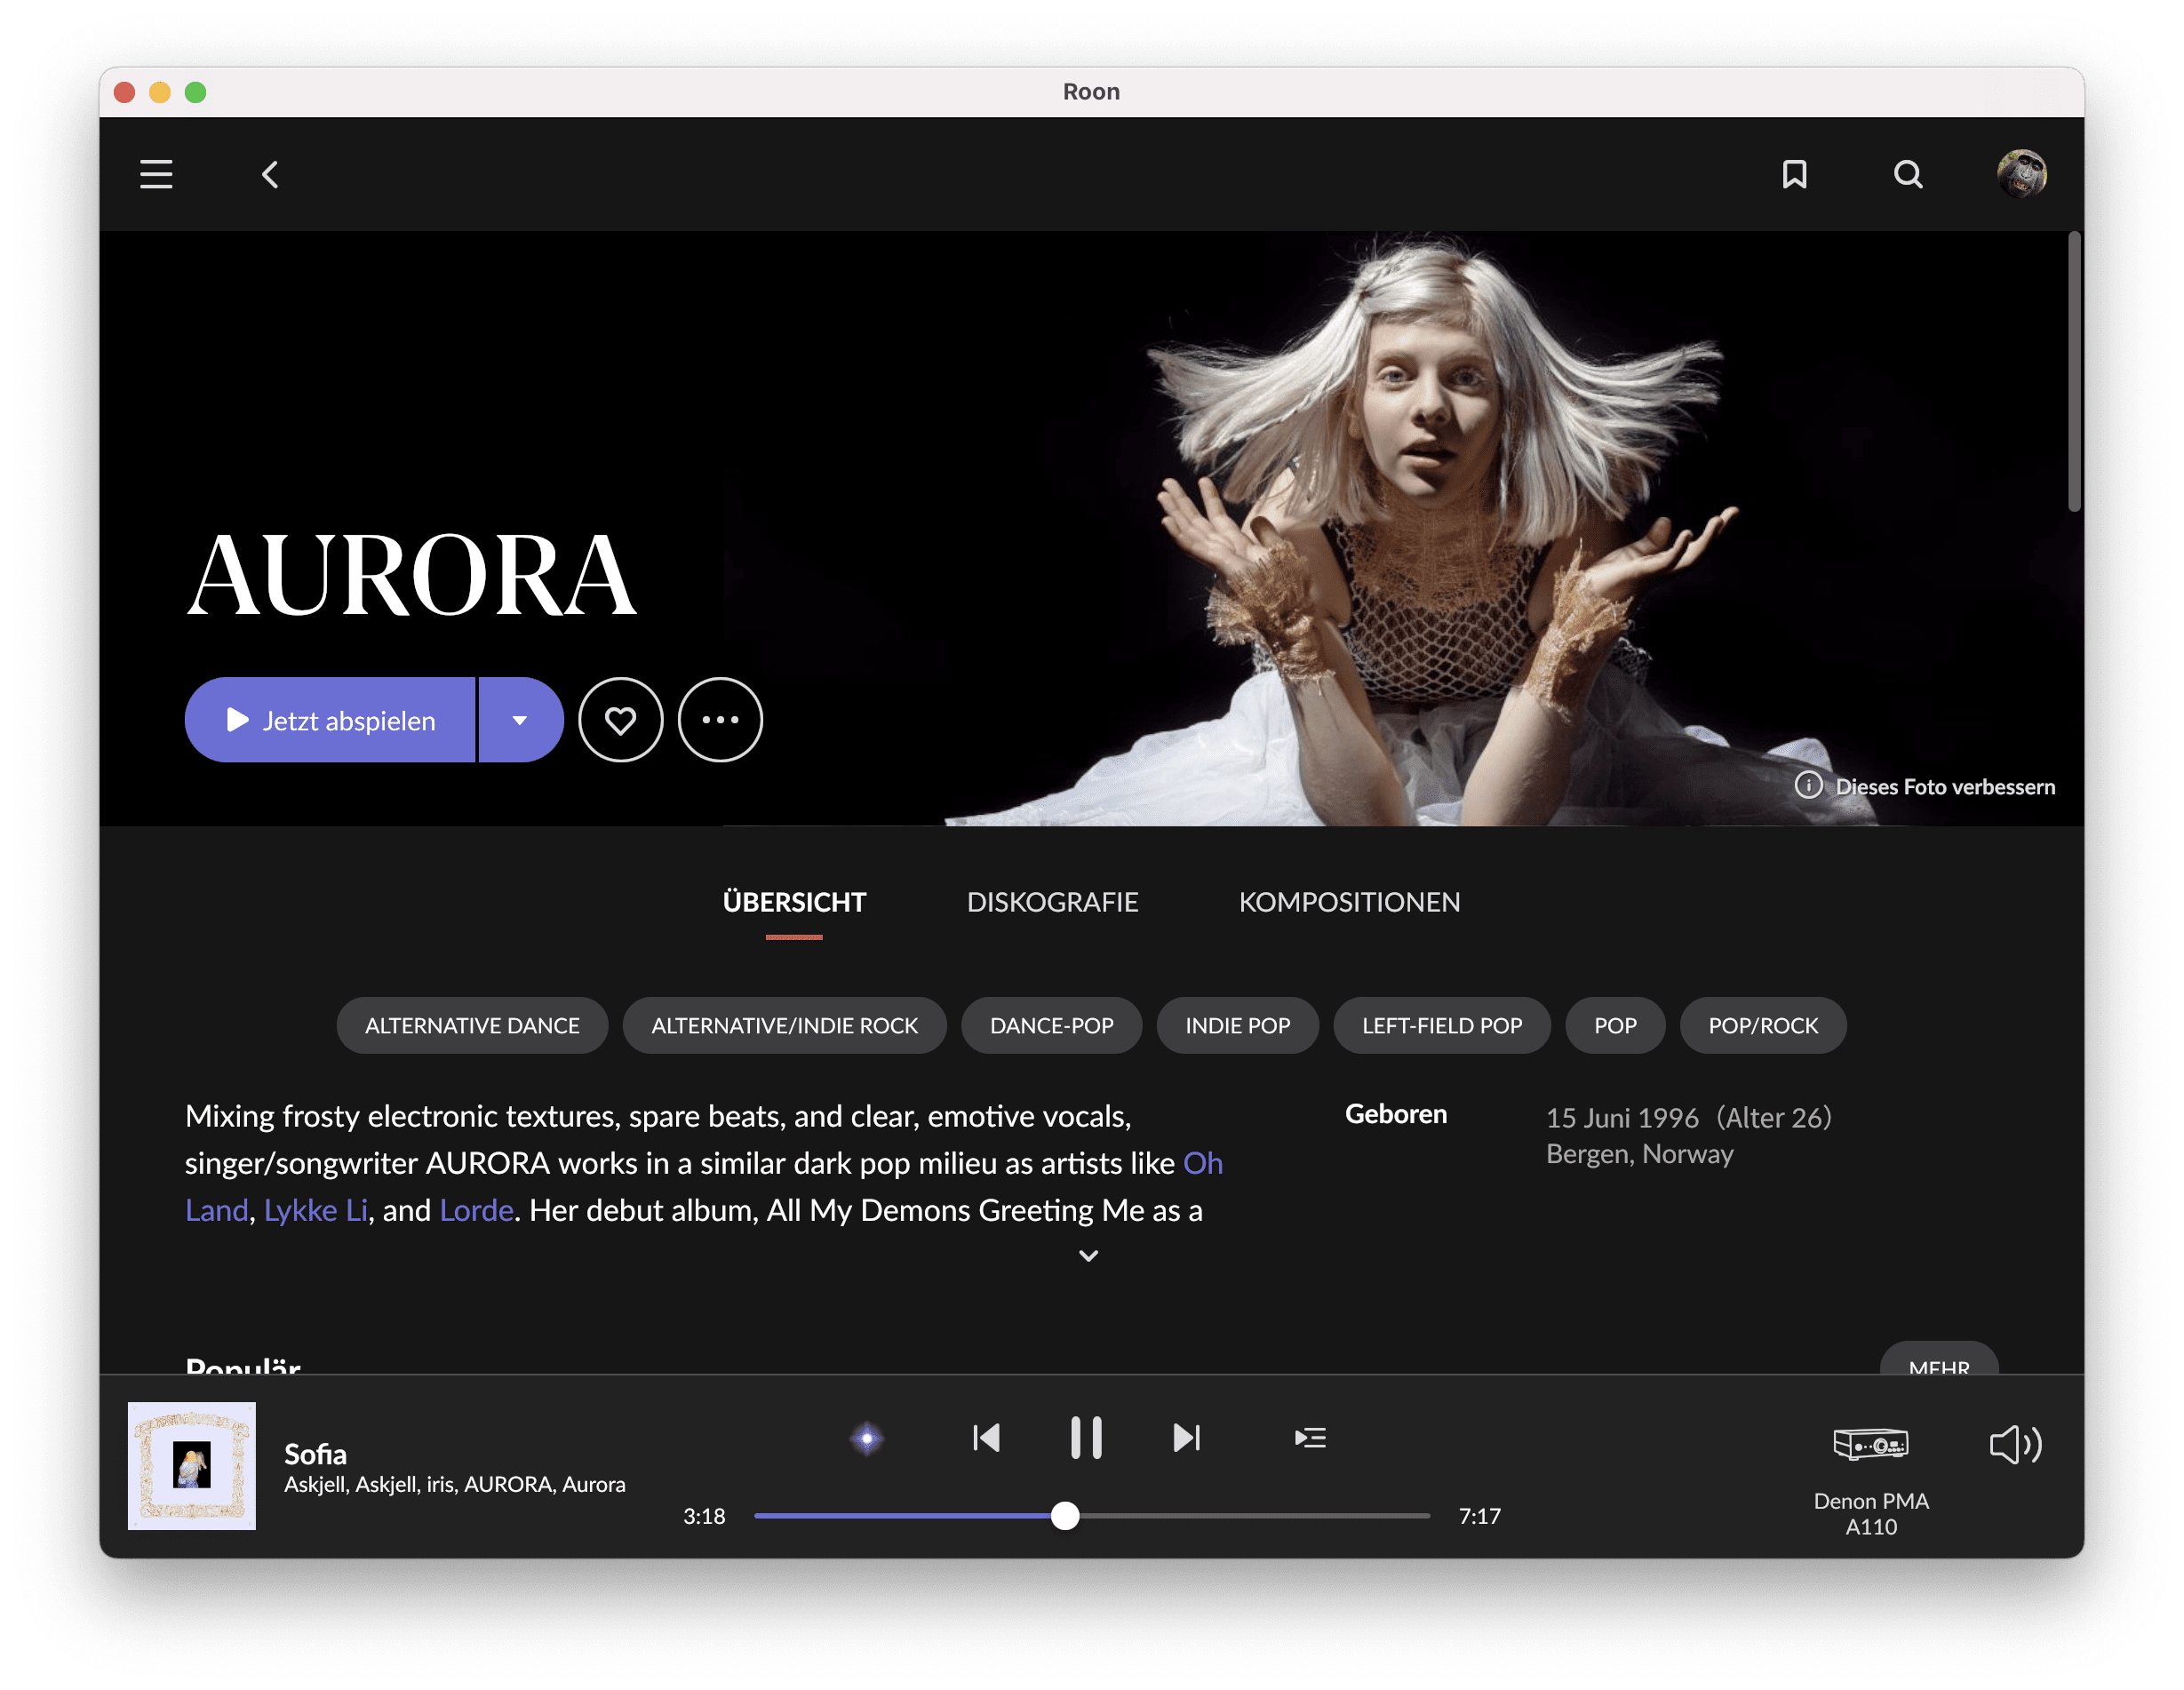2184x1690 pixels.
Task: Click the playback progress slider handle
Action: [1065, 1516]
